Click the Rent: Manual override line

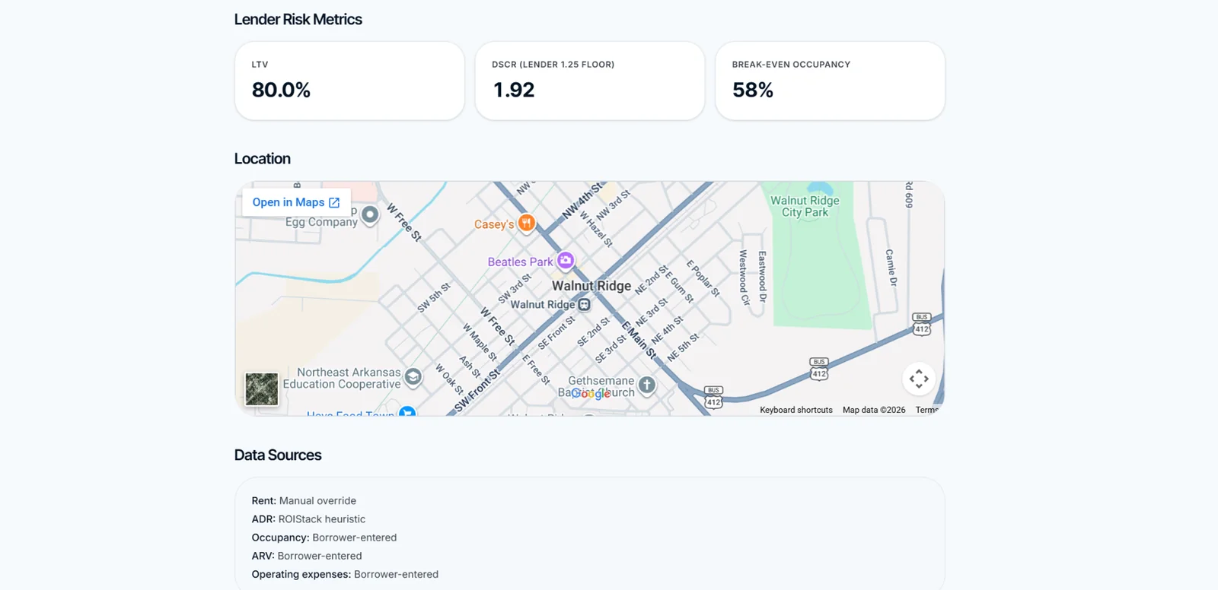(x=304, y=501)
